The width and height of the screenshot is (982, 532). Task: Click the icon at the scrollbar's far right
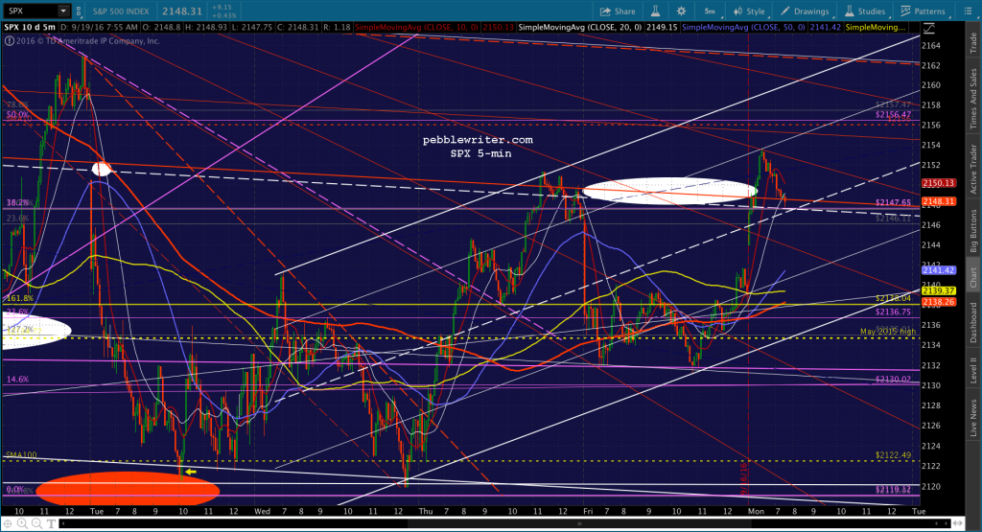click(x=957, y=523)
